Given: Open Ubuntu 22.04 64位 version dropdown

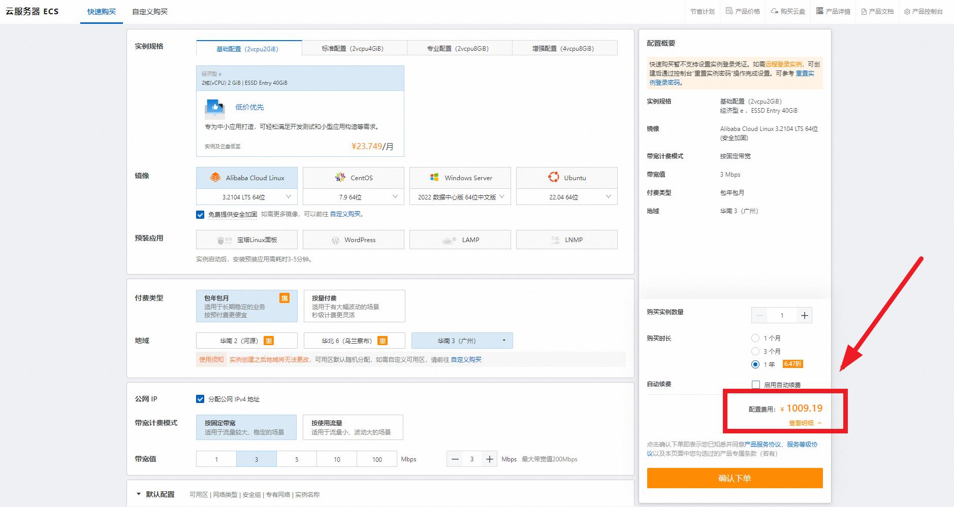Looking at the screenshot, I should tap(567, 197).
